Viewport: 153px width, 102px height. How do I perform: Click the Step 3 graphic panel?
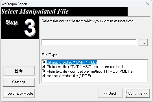20,28
